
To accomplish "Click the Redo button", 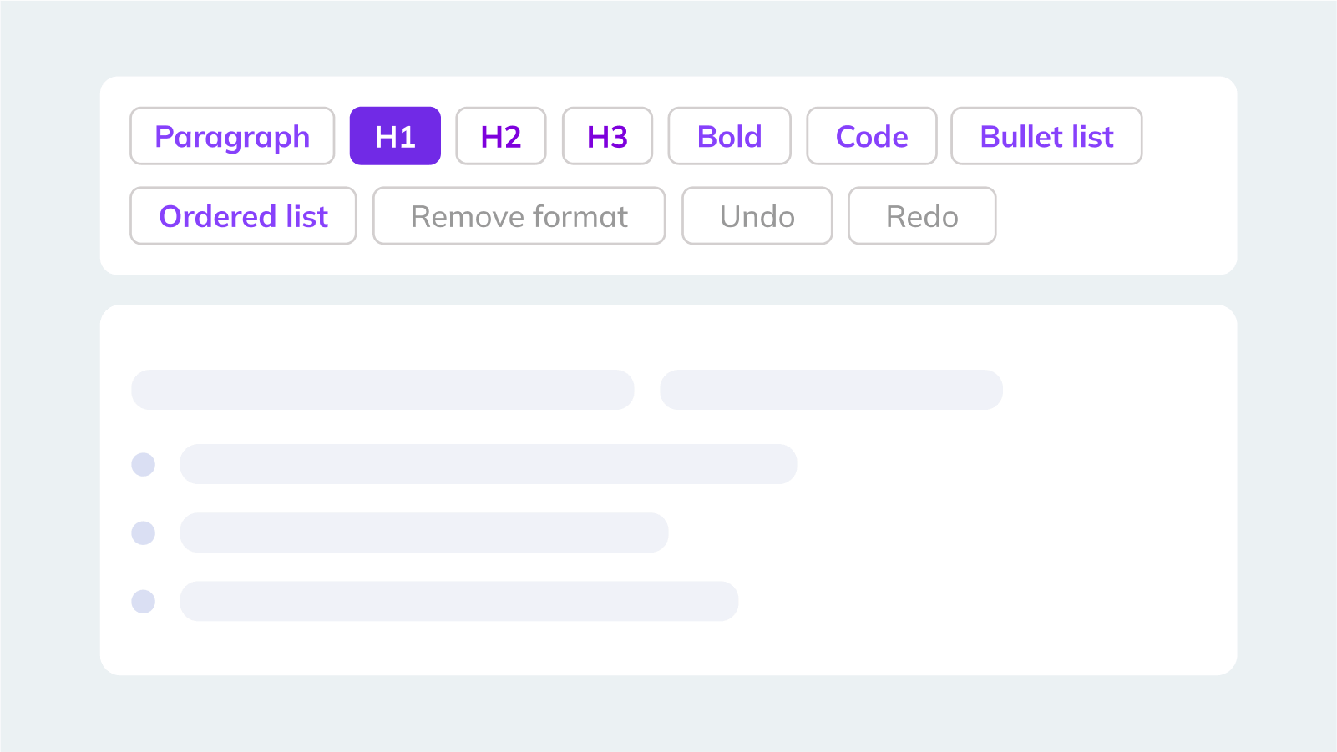I will (922, 216).
